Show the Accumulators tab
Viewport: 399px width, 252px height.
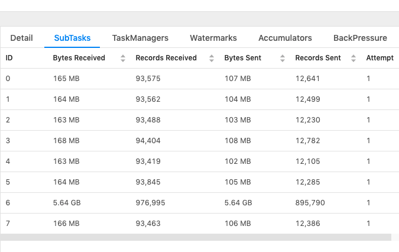pyautogui.click(x=285, y=38)
